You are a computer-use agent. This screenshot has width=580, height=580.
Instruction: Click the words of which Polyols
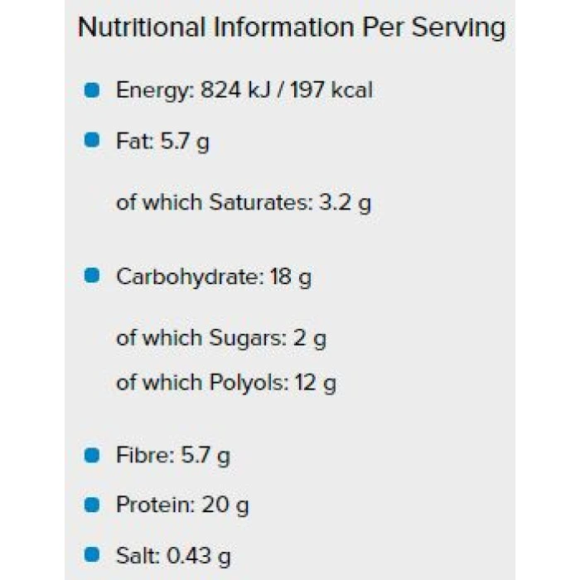click(x=201, y=383)
